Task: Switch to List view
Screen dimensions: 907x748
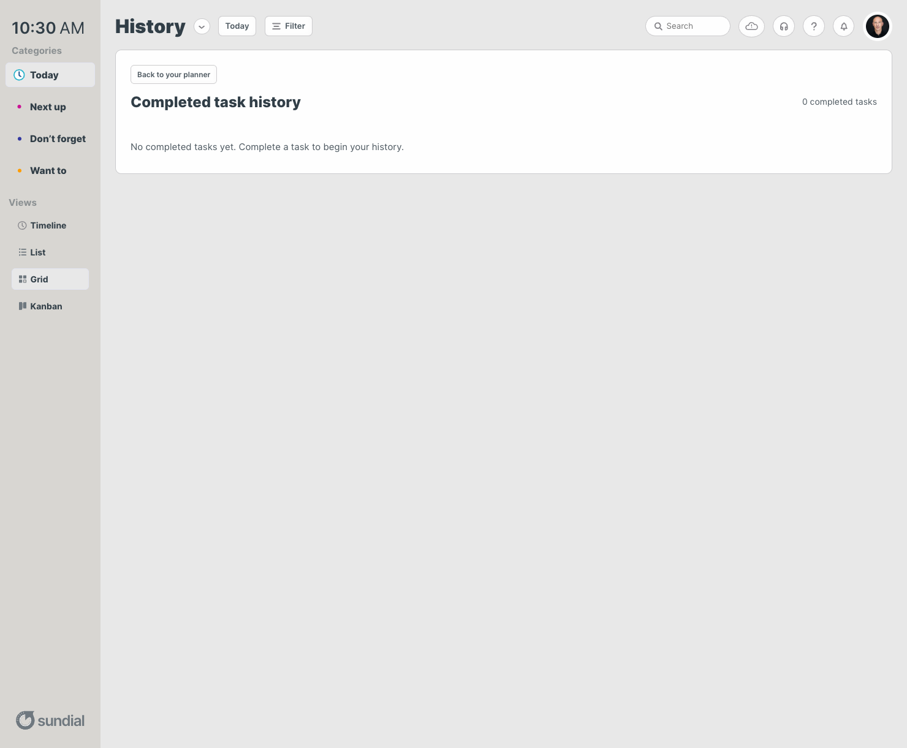Action: click(x=50, y=252)
